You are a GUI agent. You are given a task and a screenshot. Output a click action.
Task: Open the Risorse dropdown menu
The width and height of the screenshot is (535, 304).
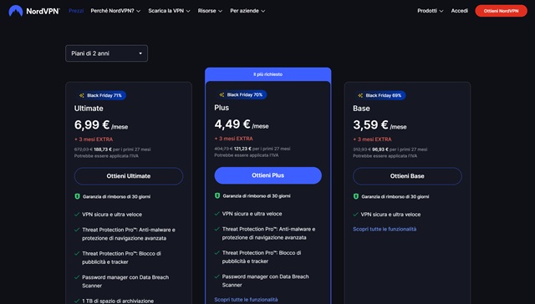point(210,11)
